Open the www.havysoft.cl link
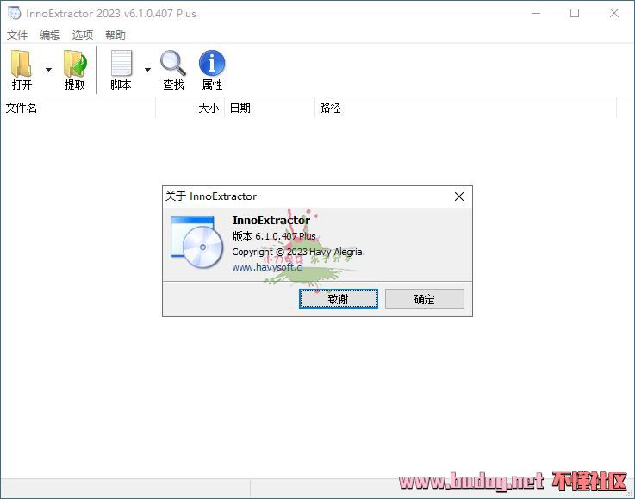The image size is (635, 499). click(267, 267)
